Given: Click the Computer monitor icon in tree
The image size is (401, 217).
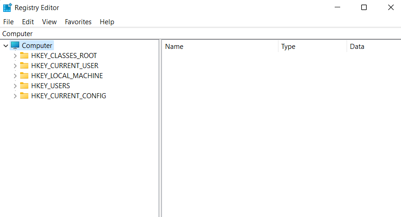Looking at the screenshot, I should [15, 46].
